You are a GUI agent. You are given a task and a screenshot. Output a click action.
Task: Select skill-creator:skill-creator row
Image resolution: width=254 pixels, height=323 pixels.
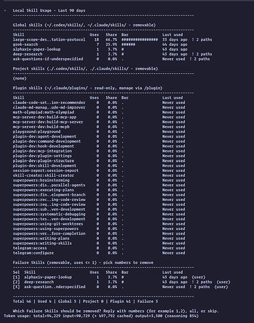99,175
